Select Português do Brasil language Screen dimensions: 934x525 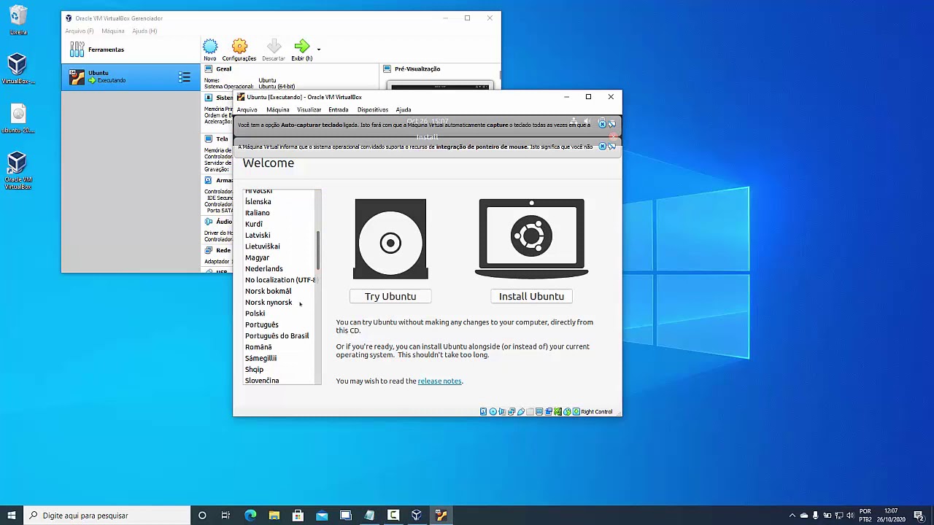pos(277,335)
